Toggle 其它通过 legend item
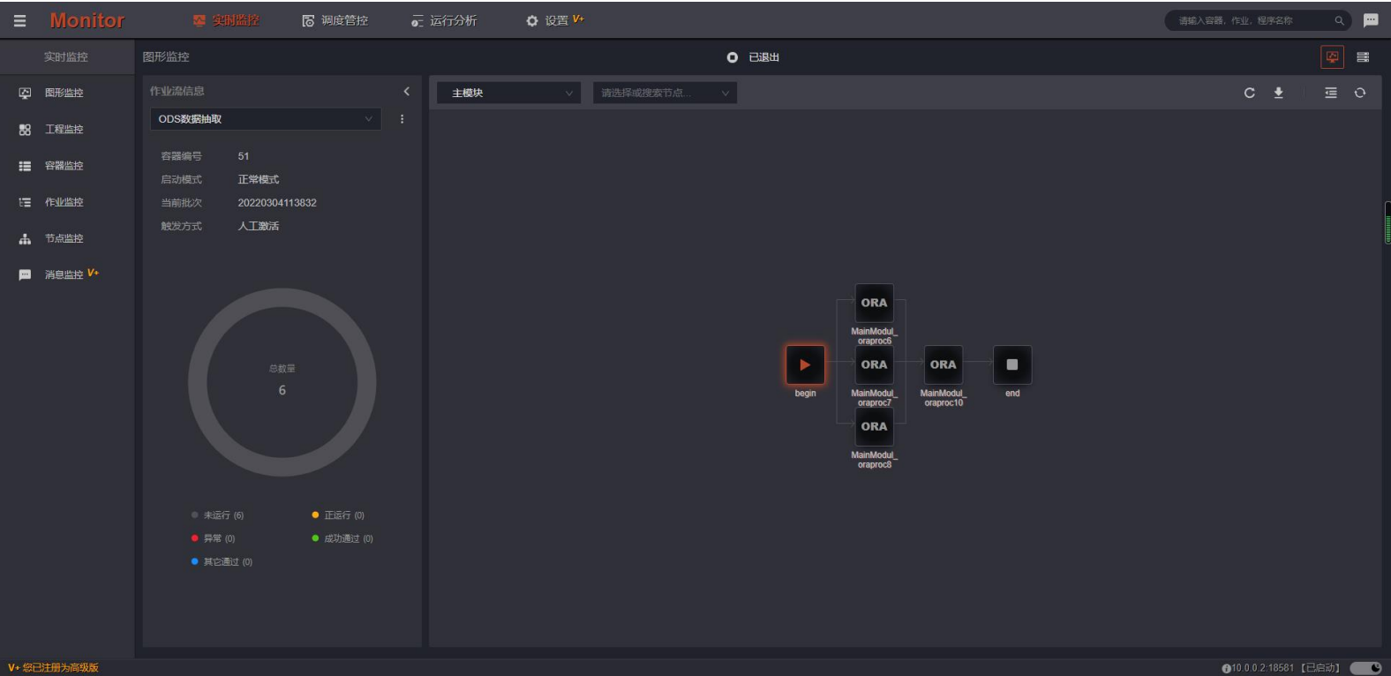1391x676 pixels. [x=222, y=562]
